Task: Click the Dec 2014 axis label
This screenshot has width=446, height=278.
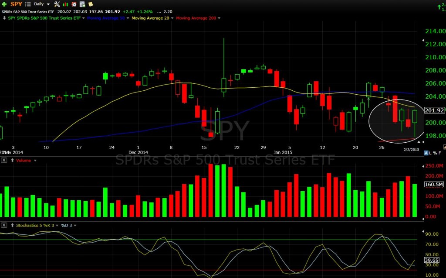Action: (138, 153)
